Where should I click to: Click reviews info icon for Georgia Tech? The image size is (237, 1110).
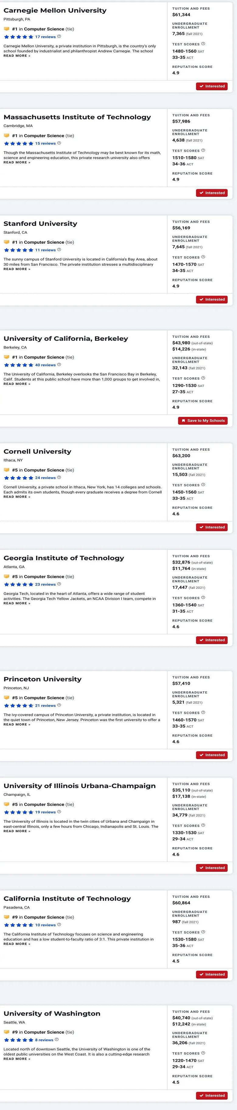coord(59,584)
